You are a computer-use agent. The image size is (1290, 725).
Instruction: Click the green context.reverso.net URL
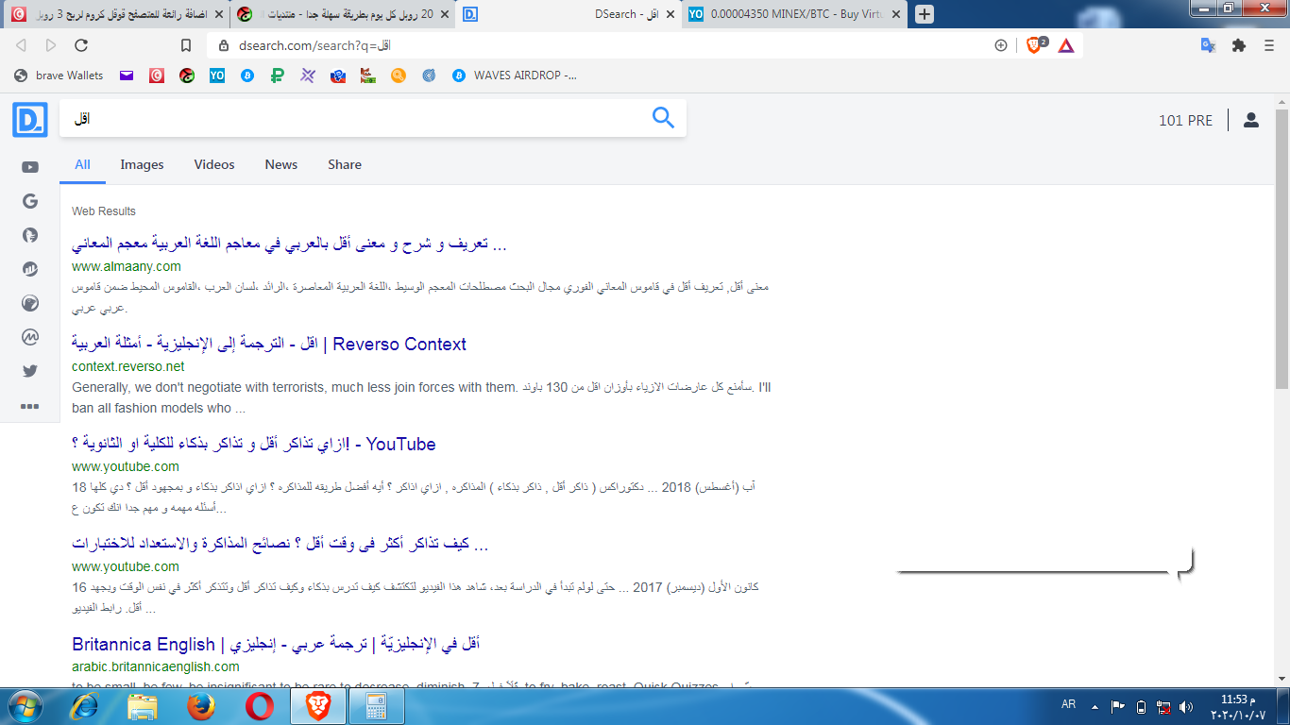click(x=128, y=366)
